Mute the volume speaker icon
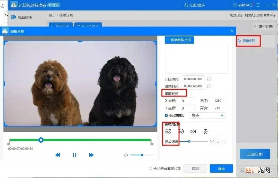This screenshot has width=278, height=178. click(126, 155)
